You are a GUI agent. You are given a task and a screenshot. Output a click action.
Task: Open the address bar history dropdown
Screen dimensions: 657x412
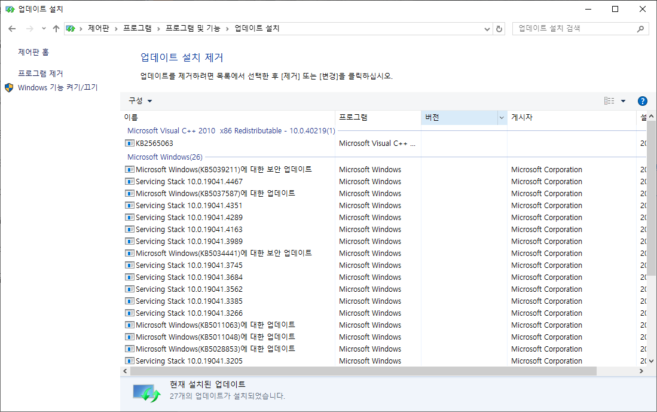tap(487, 29)
